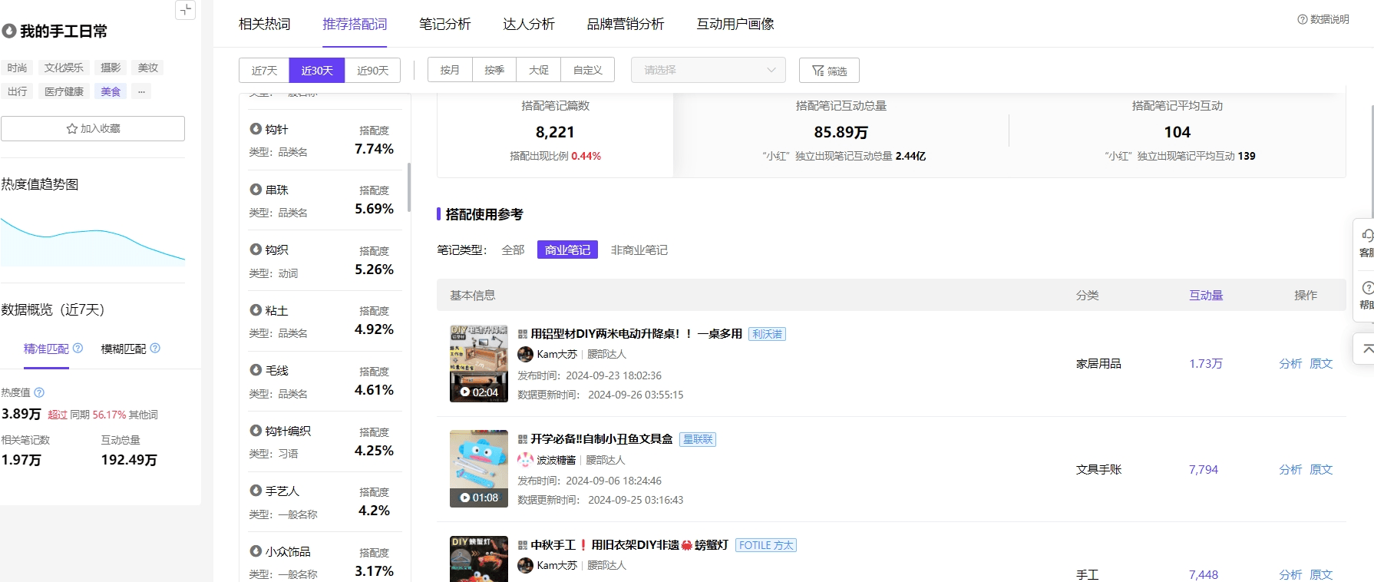Image resolution: width=1374 pixels, height=582 pixels.
Task: Click the FOTILE 方太 brand tag
Action: 766,545
